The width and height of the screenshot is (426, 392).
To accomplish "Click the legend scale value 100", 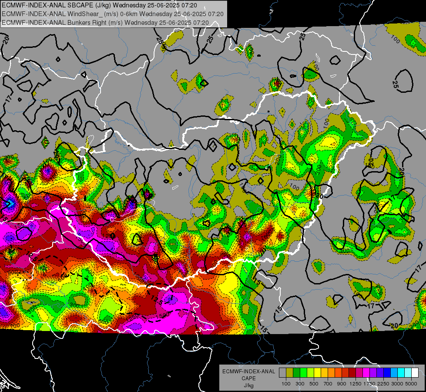I will tap(286, 384).
